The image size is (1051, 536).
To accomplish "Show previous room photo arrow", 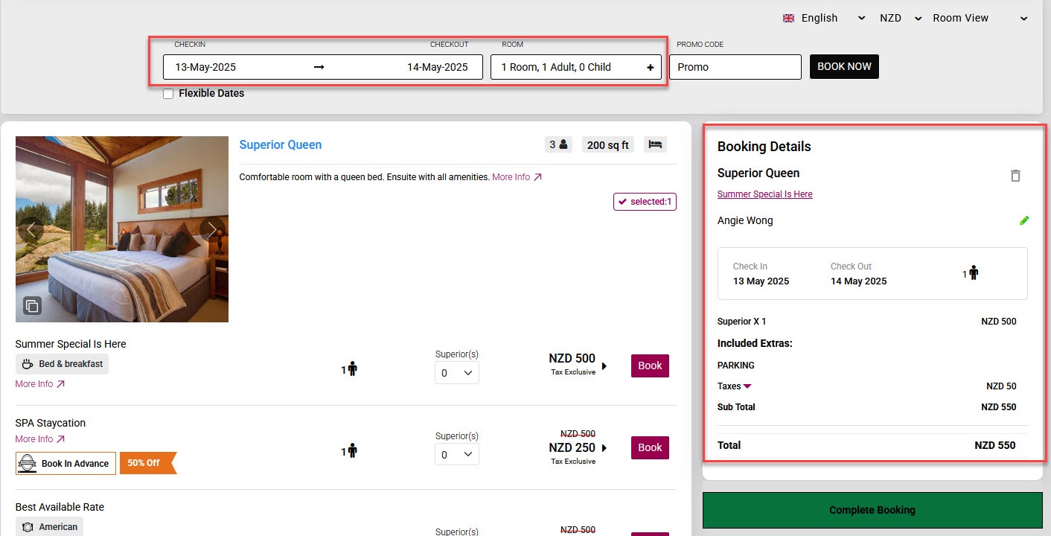I will (x=31, y=230).
